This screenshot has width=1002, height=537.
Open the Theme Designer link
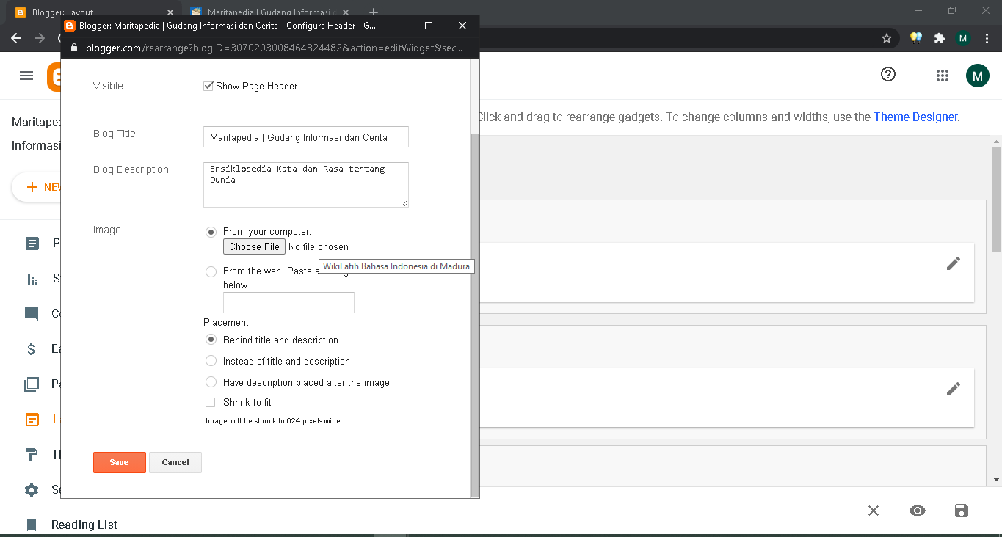click(915, 117)
